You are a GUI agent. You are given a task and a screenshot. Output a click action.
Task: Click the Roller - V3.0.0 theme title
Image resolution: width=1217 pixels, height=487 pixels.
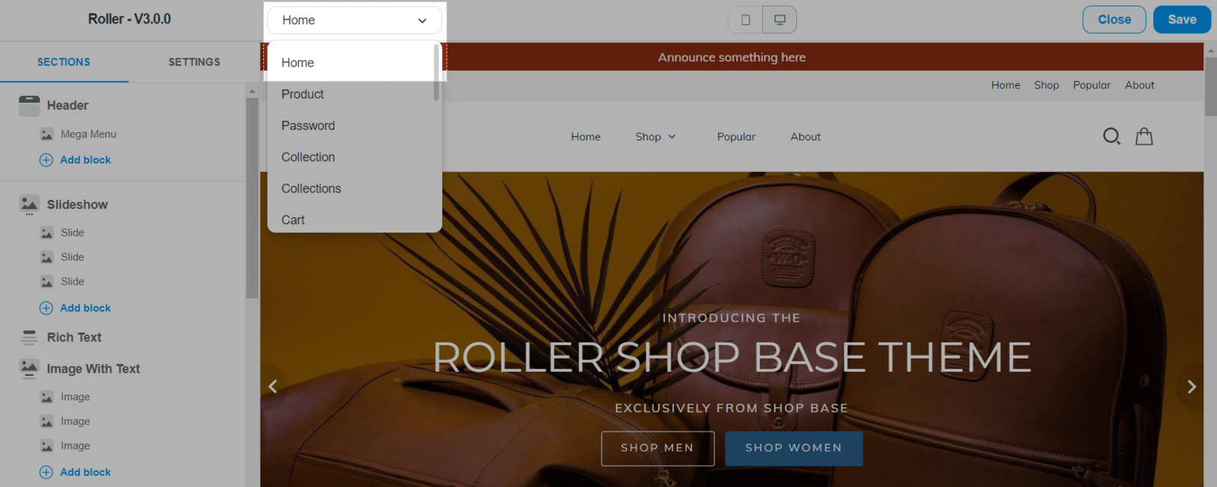(129, 19)
